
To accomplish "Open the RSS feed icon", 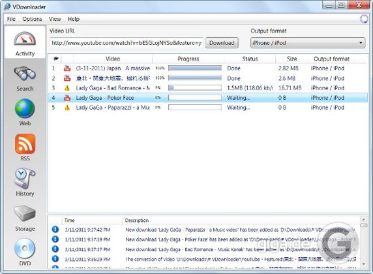I will pyautogui.click(x=25, y=144).
